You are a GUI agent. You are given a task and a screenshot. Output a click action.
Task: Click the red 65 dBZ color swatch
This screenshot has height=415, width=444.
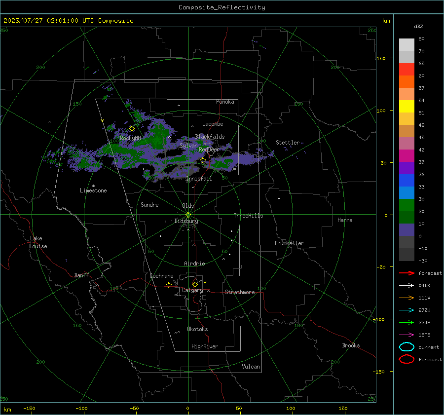(407, 69)
